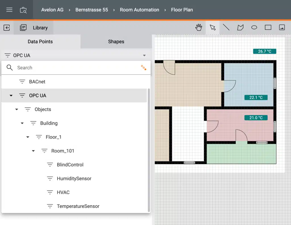Image resolution: width=291 pixels, height=225 pixels.
Task: Select the ellipse shape tool
Action: [254, 27]
